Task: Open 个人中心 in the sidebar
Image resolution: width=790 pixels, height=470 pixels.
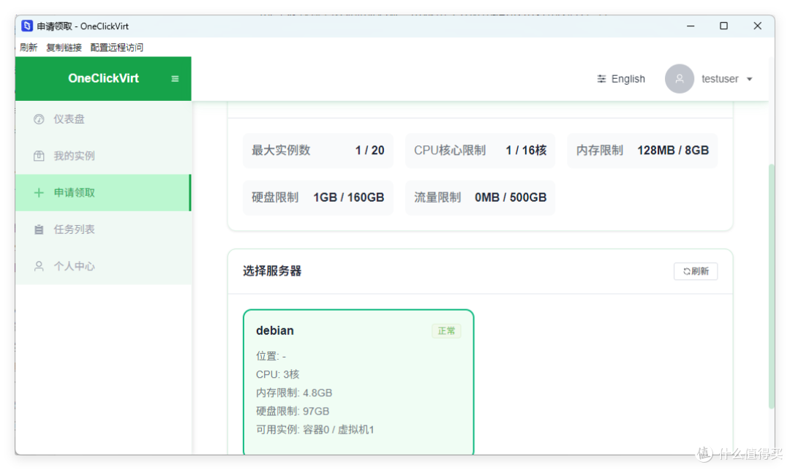Action: click(x=103, y=266)
